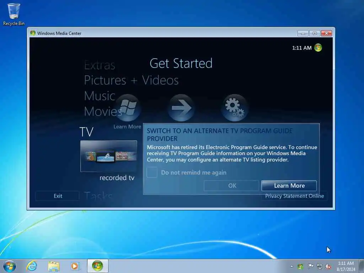This screenshot has height=273, width=364.
Task: Open Privacy Statement Online
Action: [294, 196]
